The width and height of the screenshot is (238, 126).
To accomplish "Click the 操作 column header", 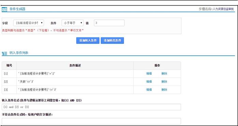I will tap(157, 66).
